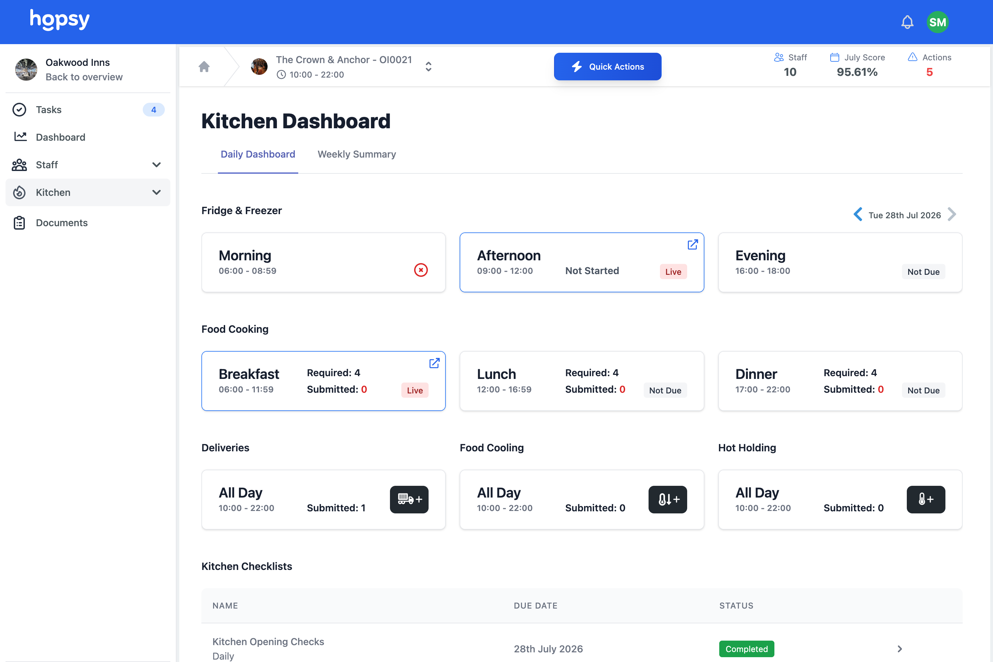
Task: Click the Staff group icon in sidebar
Action: click(x=19, y=165)
